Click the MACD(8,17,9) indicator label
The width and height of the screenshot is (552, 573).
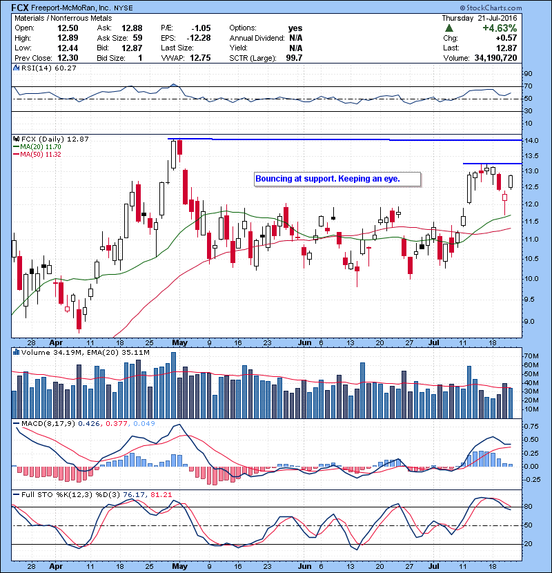point(48,424)
